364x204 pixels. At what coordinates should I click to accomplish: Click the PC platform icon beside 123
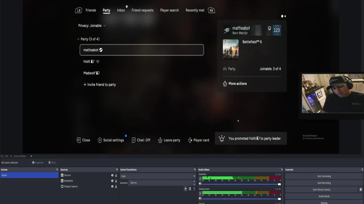click(x=270, y=28)
